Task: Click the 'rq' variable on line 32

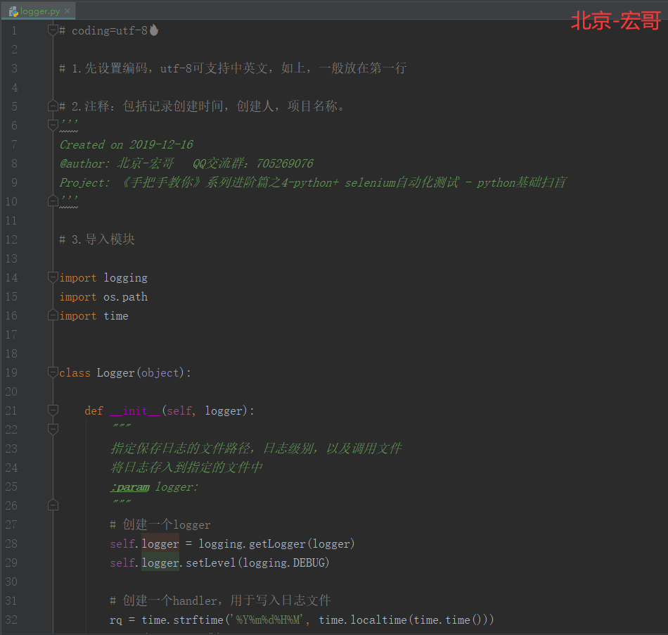Action: (116, 620)
